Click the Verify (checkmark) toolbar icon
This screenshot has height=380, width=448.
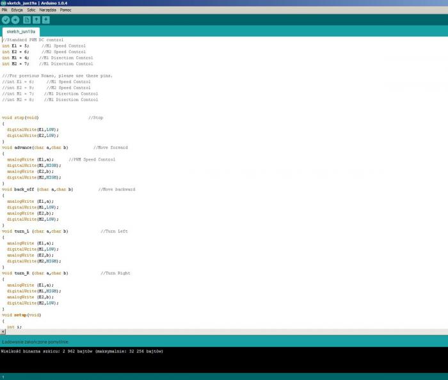(6, 20)
